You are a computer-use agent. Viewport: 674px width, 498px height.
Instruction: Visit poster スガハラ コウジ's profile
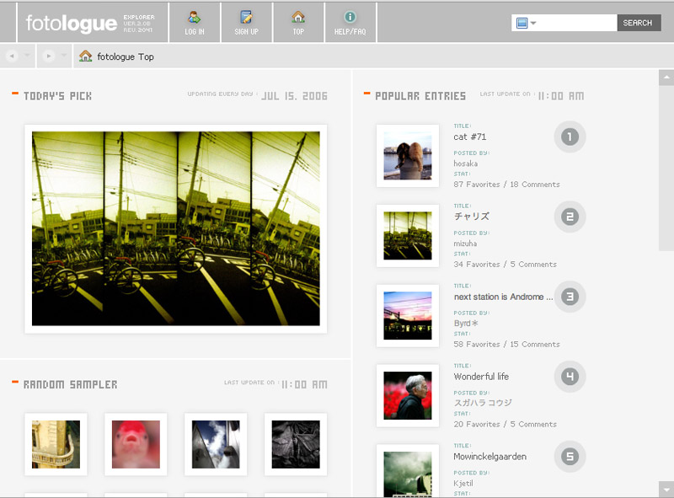click(483, 403)
